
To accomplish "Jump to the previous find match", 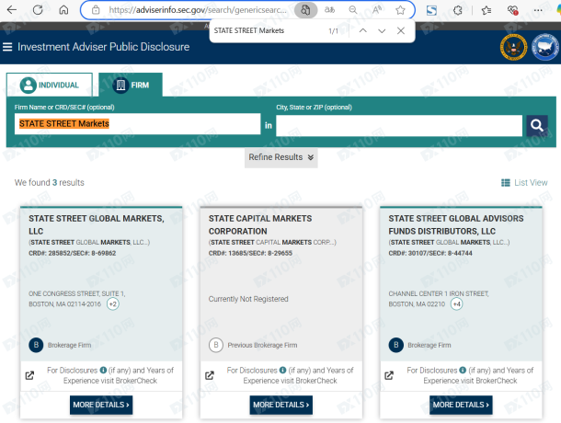I will pyautogui.click(x=362, y=30).
